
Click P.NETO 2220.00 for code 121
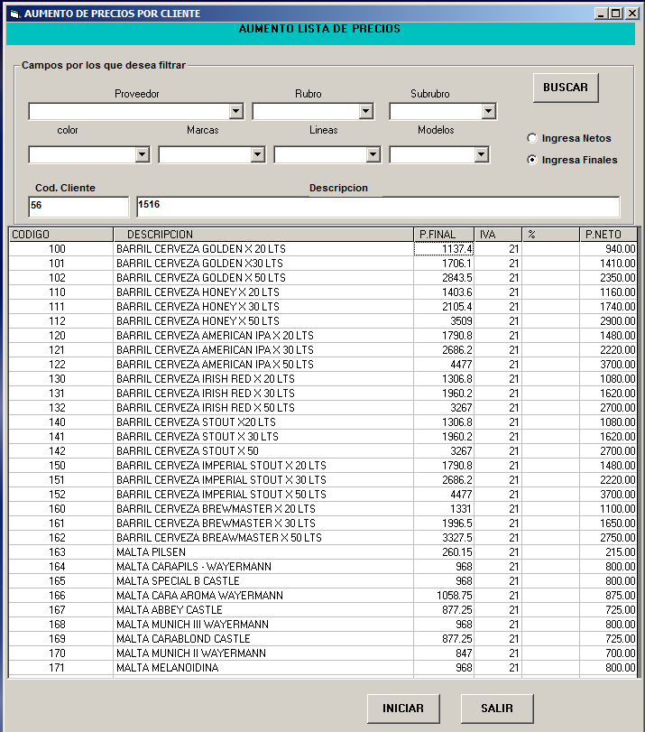[x=608, y=350]
